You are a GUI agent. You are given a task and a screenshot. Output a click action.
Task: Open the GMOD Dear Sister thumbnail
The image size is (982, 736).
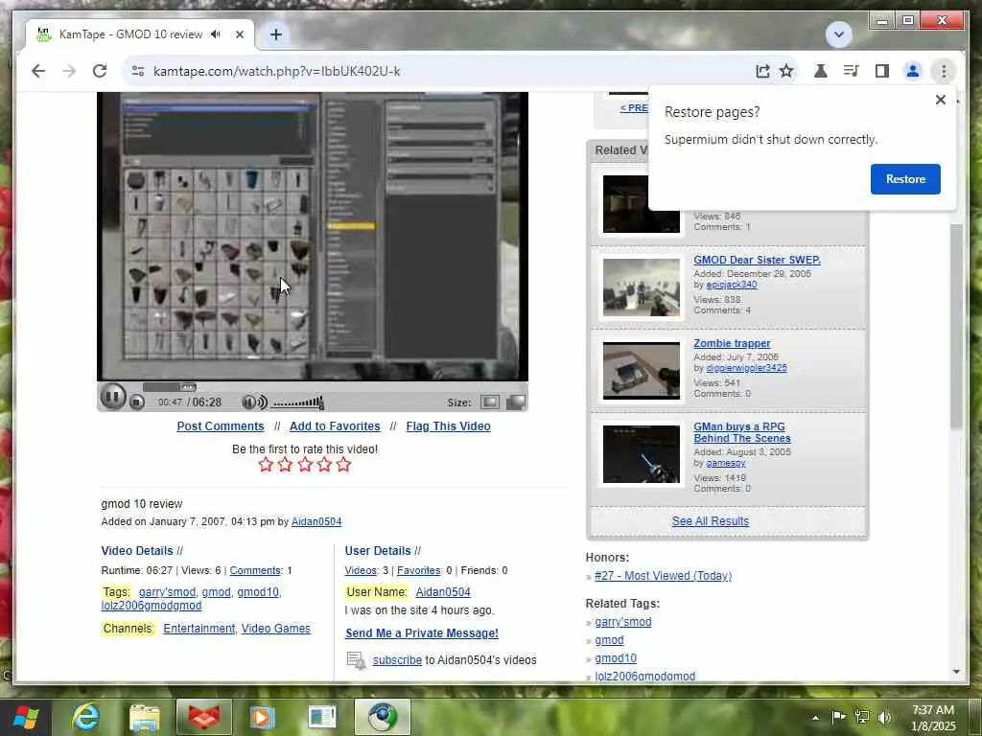(641, 287)
